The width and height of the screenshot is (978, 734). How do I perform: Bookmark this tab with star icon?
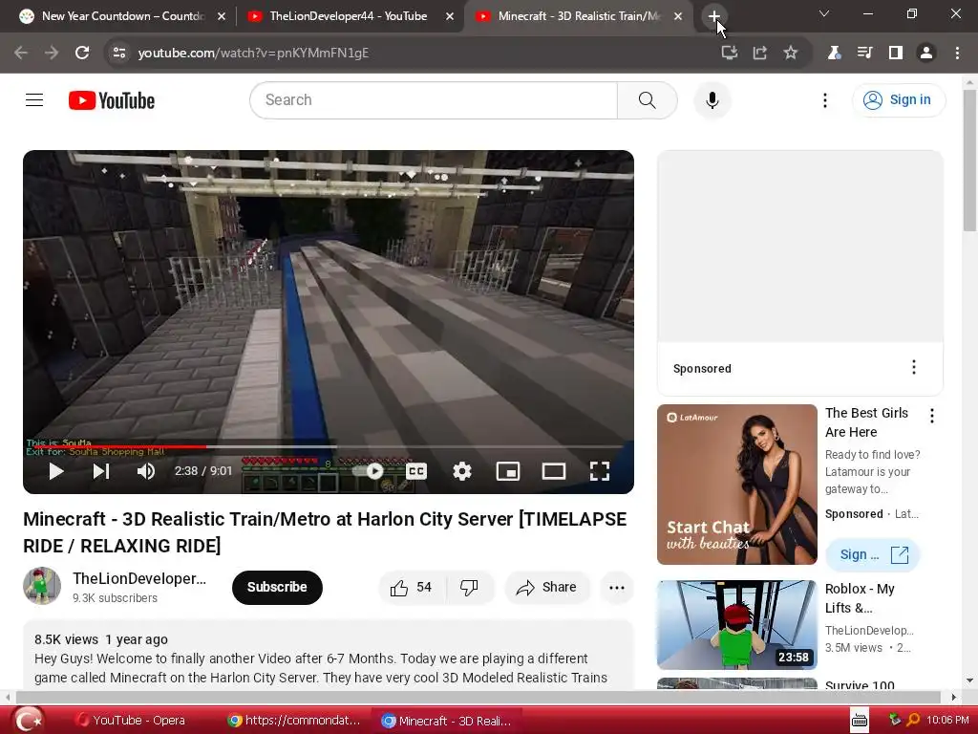pos(790,54)
